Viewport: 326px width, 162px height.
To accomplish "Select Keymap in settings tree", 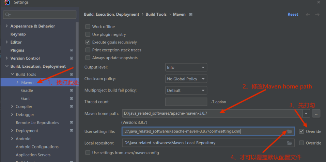I will [x=18, y=34].
